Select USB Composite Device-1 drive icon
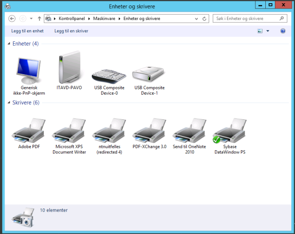The height and width of the screenshot is (234, 295). (148, 74)
